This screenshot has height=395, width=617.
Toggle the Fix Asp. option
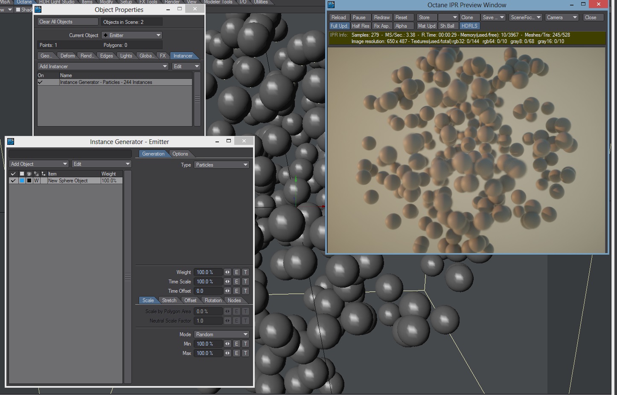point(382,26)
